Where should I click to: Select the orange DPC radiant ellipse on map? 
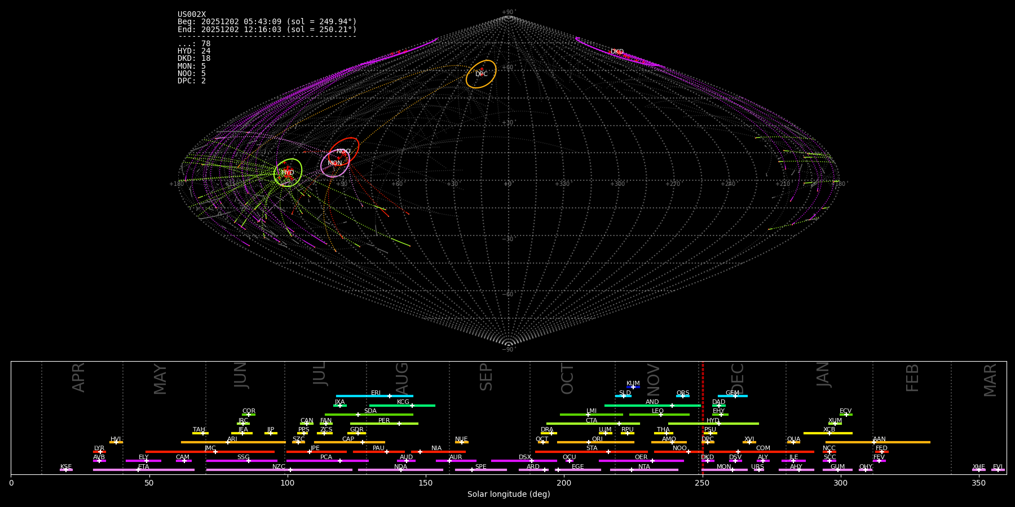pyautogui.click(x=481, y=74)
